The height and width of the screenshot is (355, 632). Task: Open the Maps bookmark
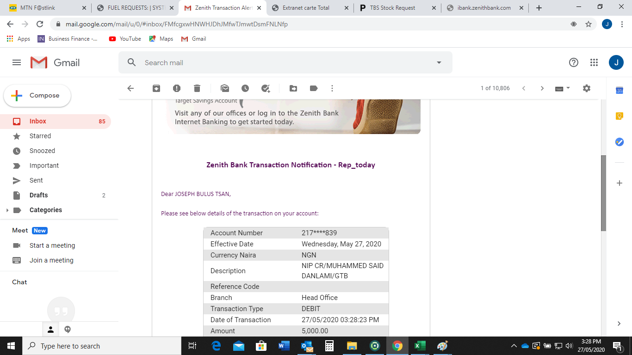pyautogui.click(x=161, y=39)
